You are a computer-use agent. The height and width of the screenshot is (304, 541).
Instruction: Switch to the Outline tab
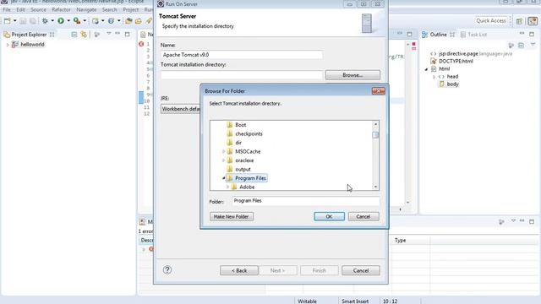click(438, 35)
